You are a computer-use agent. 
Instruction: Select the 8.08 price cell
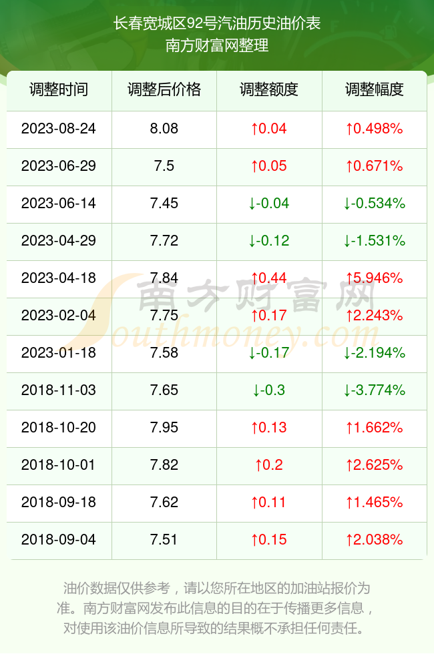coord(164,128)
